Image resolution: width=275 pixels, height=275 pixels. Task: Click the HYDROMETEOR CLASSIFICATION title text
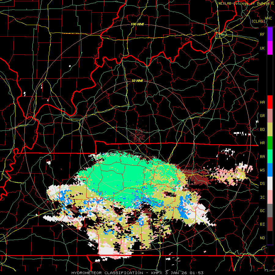click(x=107, y=273)
